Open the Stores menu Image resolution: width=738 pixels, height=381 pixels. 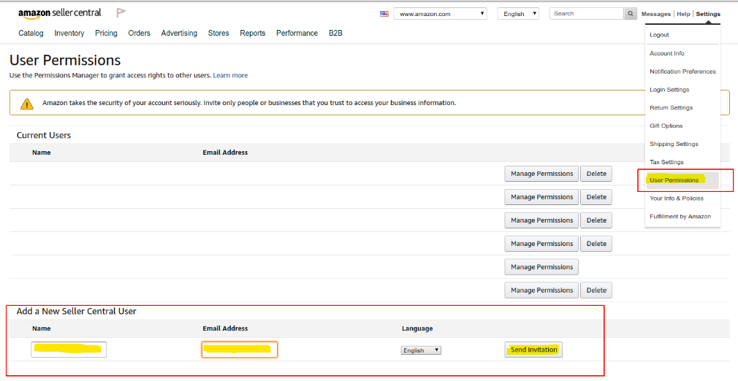[x=218, y=33]
